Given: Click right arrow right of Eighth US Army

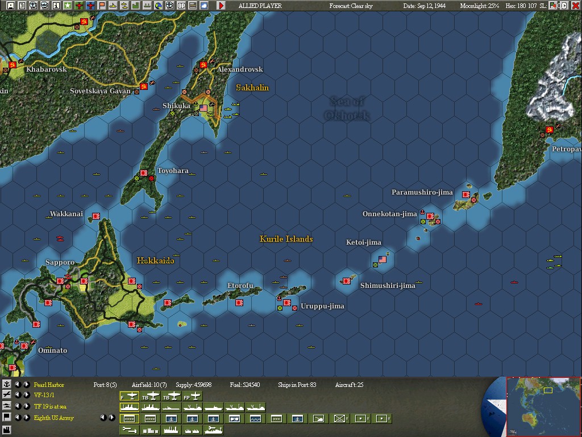Looking at the screenshot, I should coord(112,418).
